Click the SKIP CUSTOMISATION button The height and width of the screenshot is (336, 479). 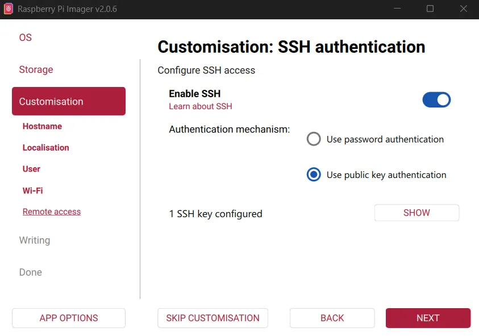213,318
